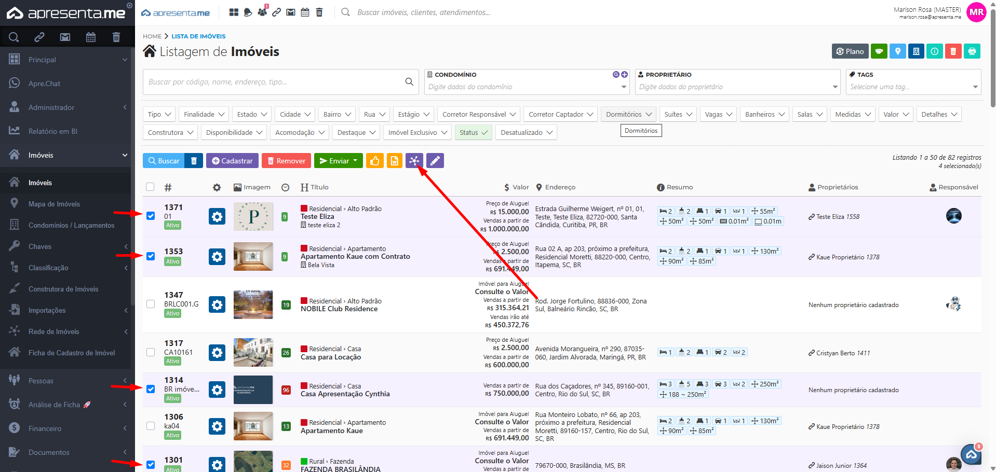Click the orange Word document export button
Screen dimensions: 996x472
point(395,161)
